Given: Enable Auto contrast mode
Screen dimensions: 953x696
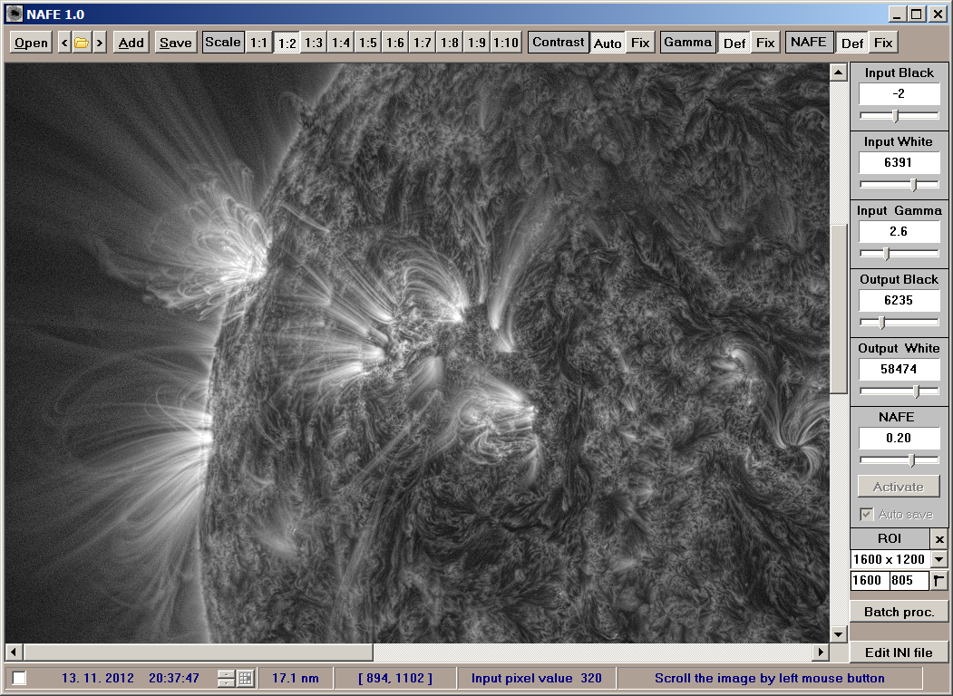Looking at the screenshot, I should coord(608,43).
